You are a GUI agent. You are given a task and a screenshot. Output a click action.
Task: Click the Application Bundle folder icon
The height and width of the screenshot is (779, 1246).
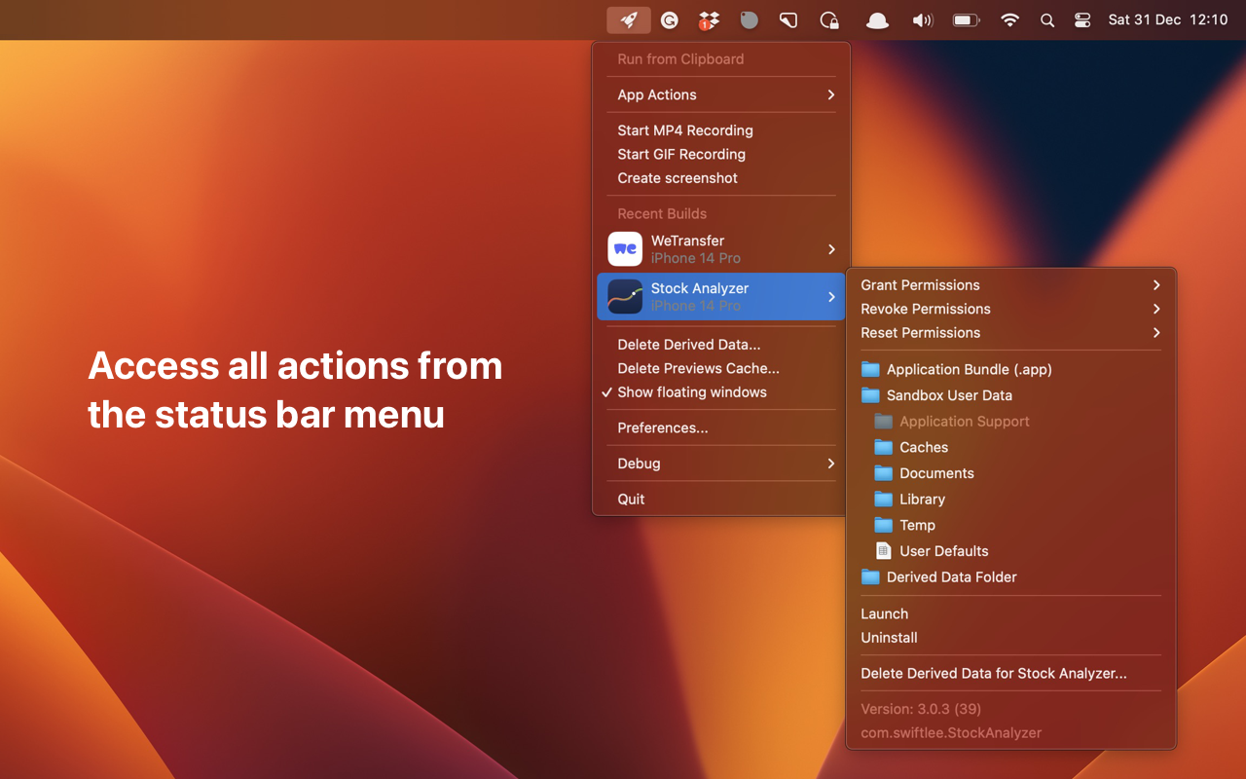[870, 369]
